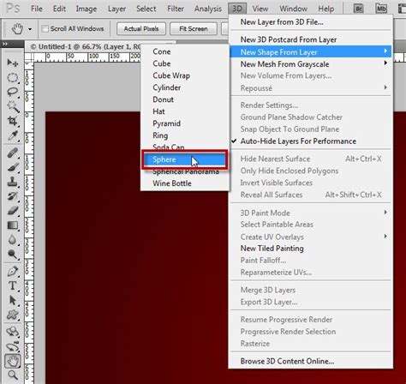Select the Pen tool

[x=13, y=271]
